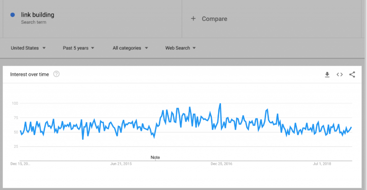The height and width of the screenshot is (190, 367).
Task: Click the plus icon beside Compare
Action: [x=193, y=19]
